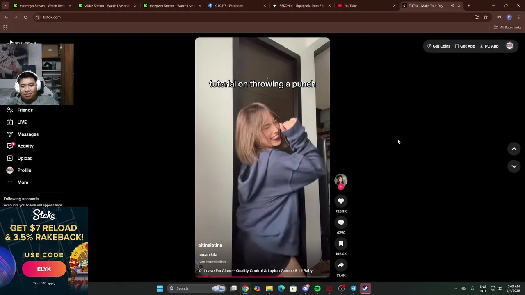
Task: Share the video with the arrow icon
Action: coord(341,265)
